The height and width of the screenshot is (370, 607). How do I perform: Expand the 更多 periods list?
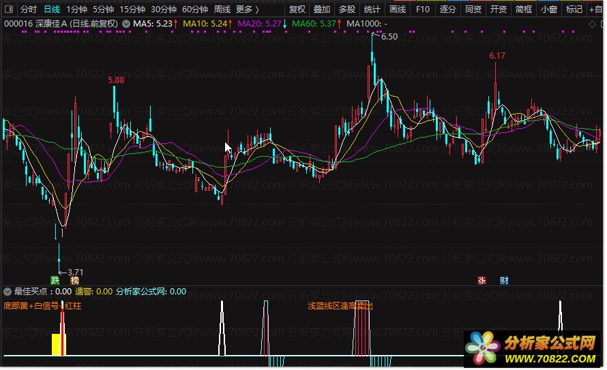247,10
